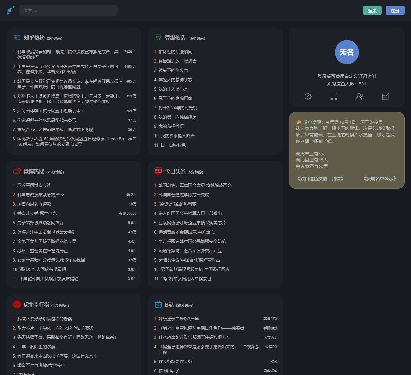Focus the 搜索 search field
This screenshot has height=375, width=411.
(x=68, y=10)
